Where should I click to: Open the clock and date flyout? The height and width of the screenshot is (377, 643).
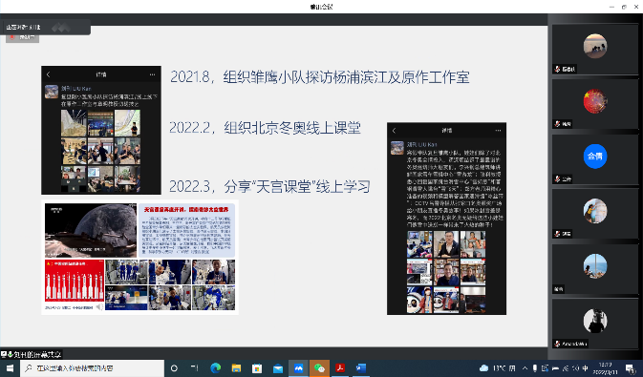tap(607, 368)
